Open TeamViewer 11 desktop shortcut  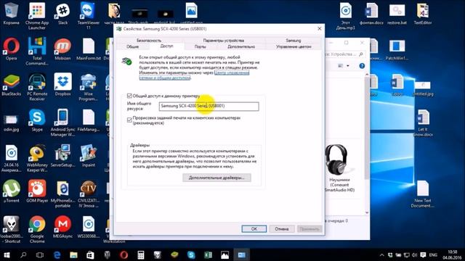pyautogui.click(x=89, y=16)
